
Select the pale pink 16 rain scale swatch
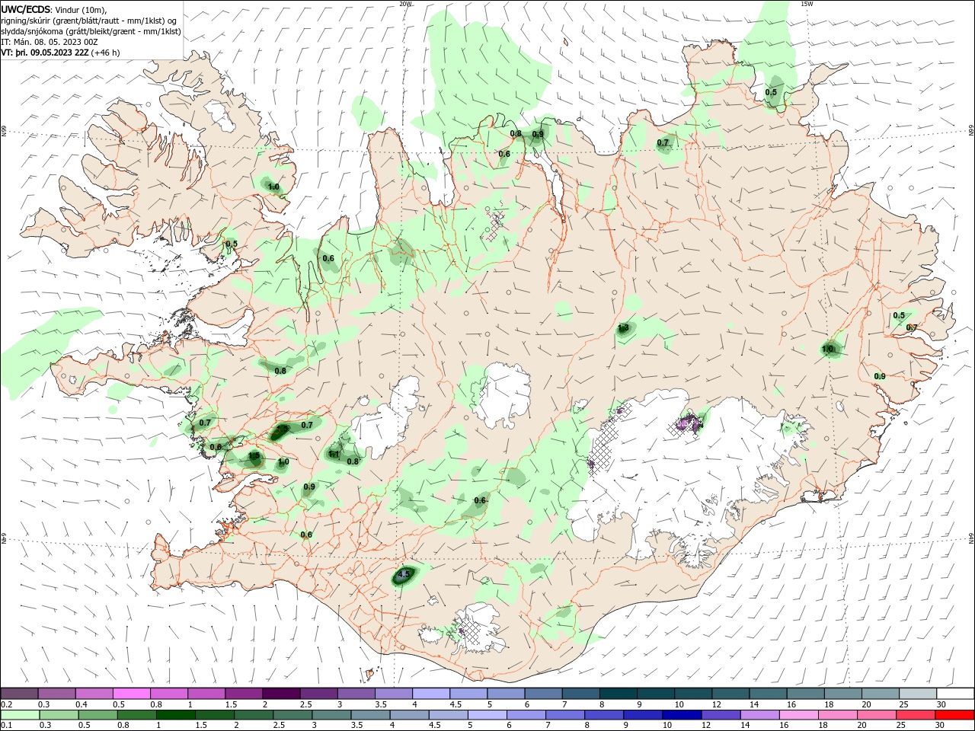click(x=798, y=715)
